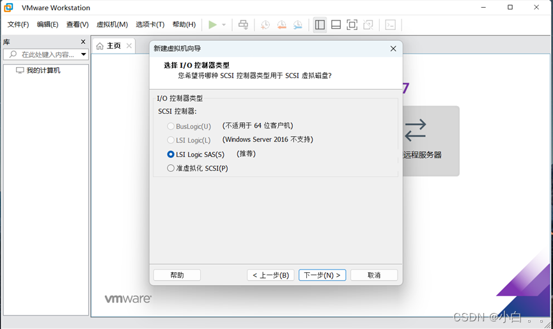The height and width of the screenshot is (329, 553).
Task: Click the library search input field
Action: [x=46, y=54]
